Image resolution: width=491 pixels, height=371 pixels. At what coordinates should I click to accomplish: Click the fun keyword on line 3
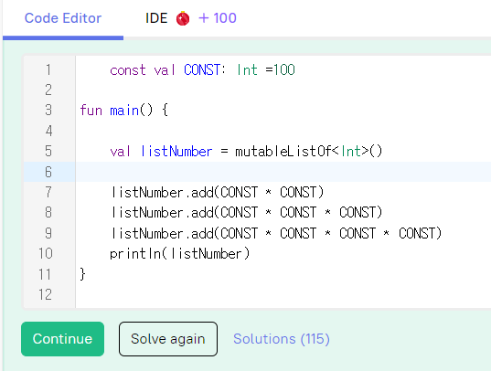[91, 111]
